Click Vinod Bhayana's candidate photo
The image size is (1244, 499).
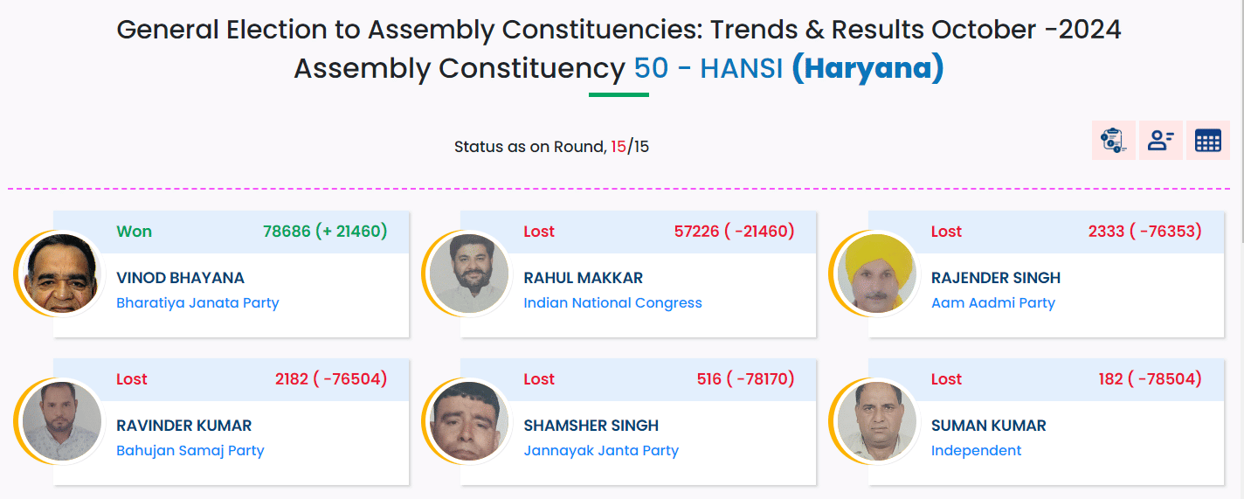coord(59,274)
